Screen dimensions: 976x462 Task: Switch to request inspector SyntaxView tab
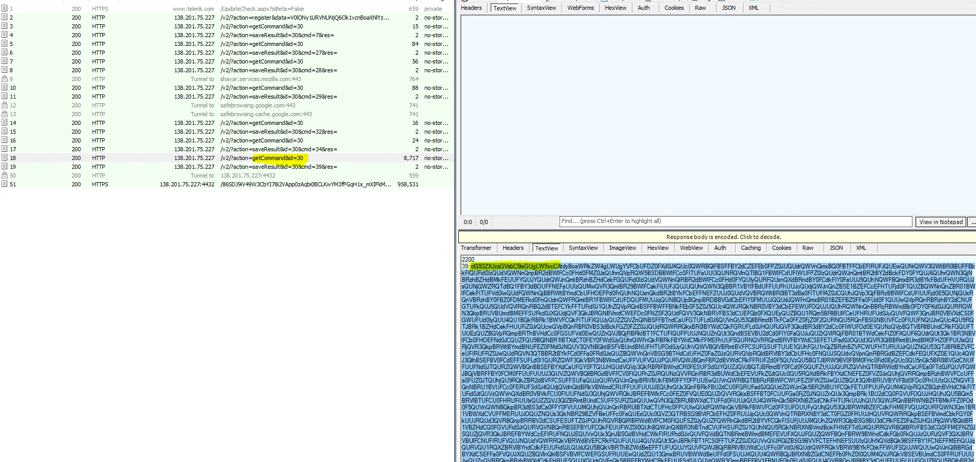click(x=541, y=8)
